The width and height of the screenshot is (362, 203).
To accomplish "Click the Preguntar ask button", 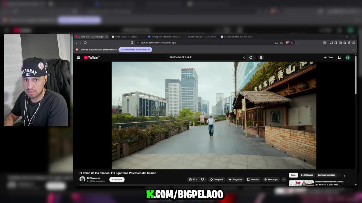I will pyautogui.click(x=235, y=179).
